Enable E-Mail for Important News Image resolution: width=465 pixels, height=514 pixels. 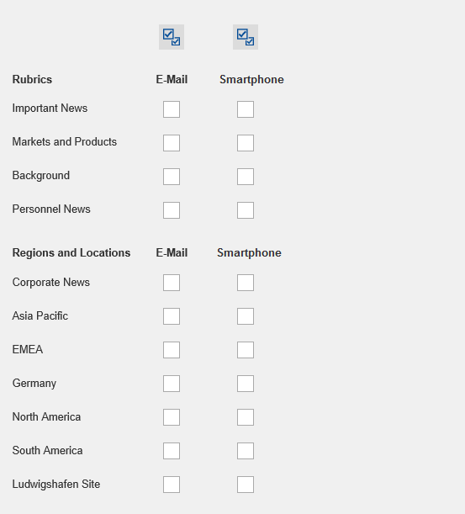click(172, 109)
